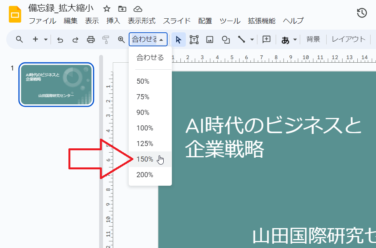Click the search menus magnifier icon
376x248 pixels.
(x=19, y=39)
